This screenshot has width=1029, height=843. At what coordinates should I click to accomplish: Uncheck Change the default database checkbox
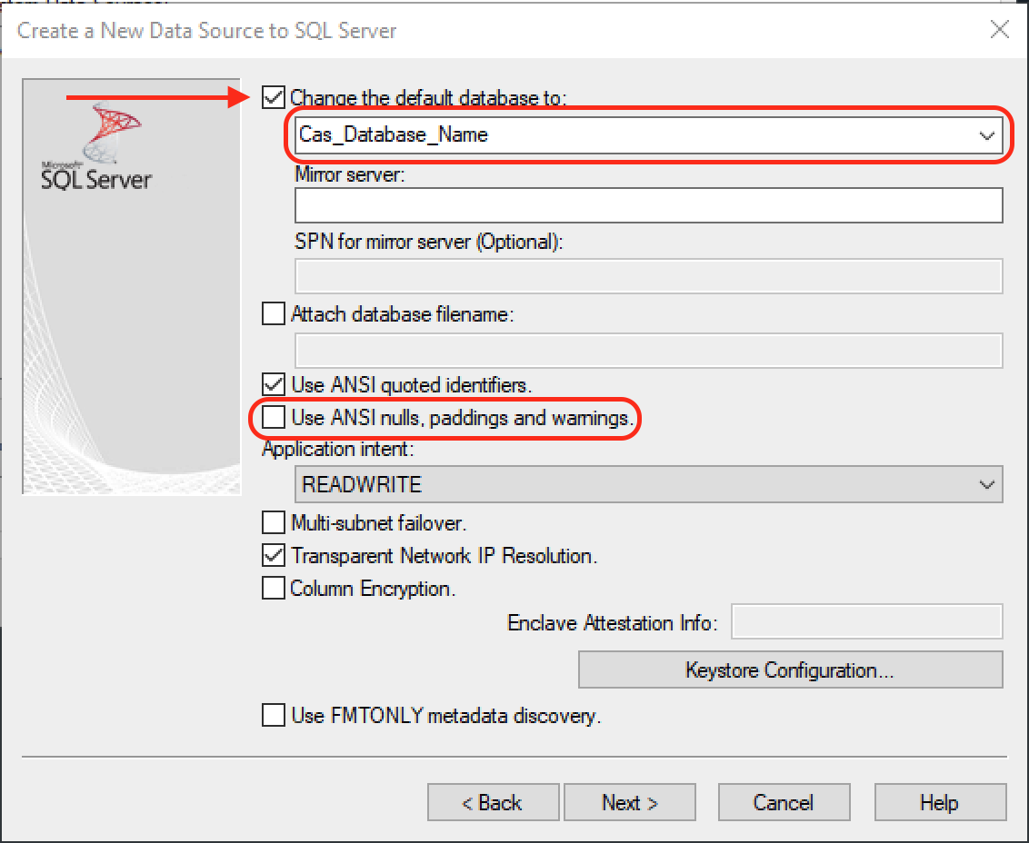pos(273,97)
